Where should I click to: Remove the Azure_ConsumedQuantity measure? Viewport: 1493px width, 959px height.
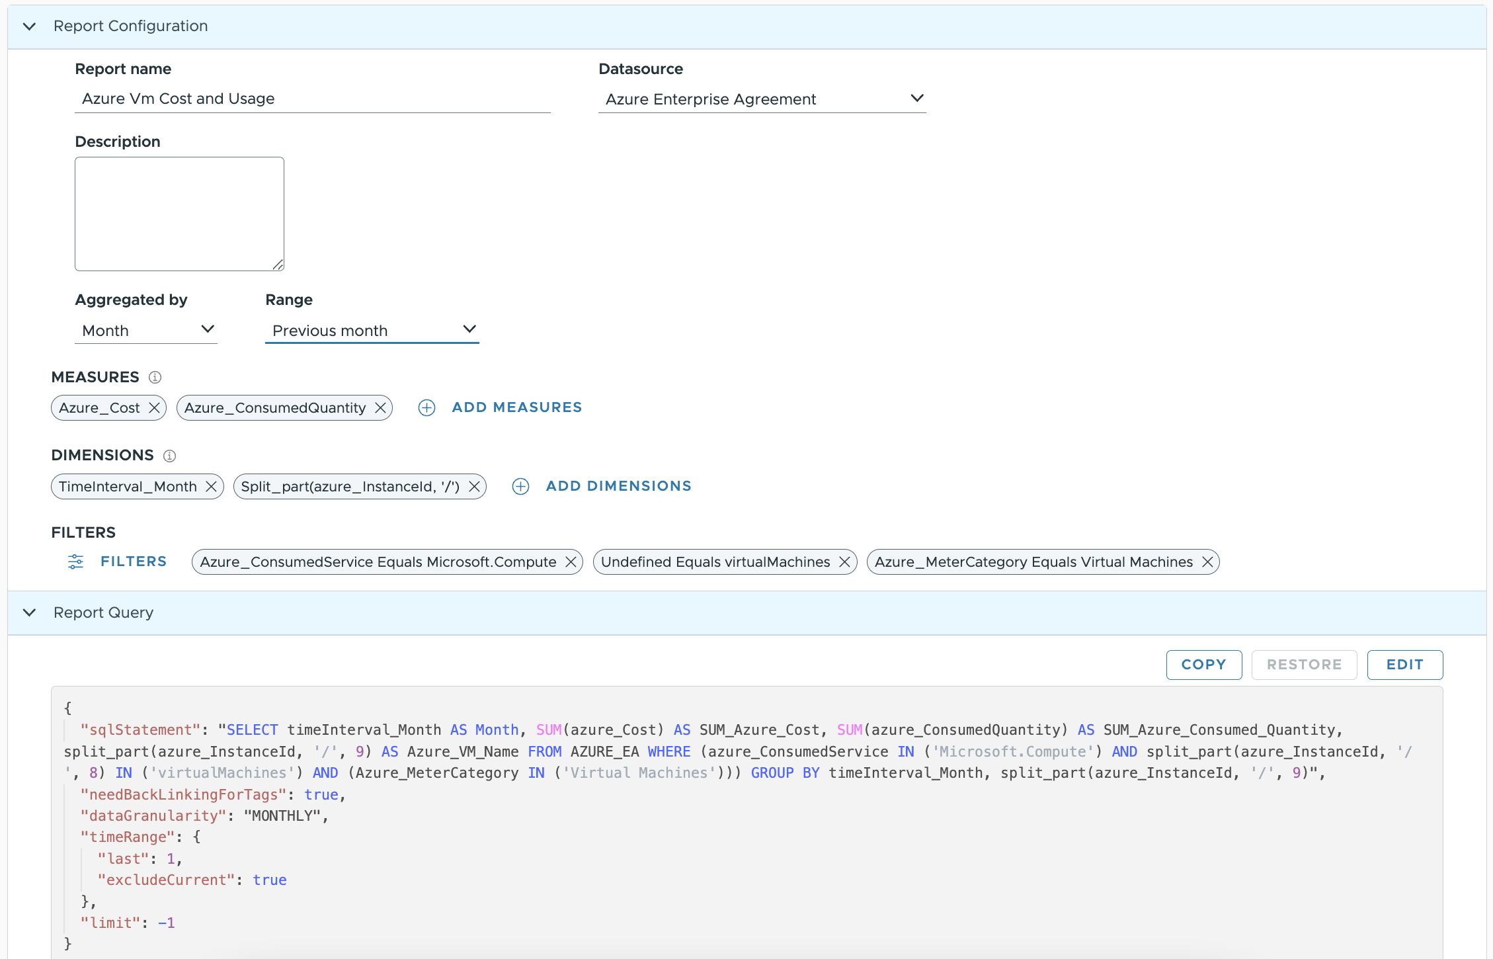[x=380, y=408]
